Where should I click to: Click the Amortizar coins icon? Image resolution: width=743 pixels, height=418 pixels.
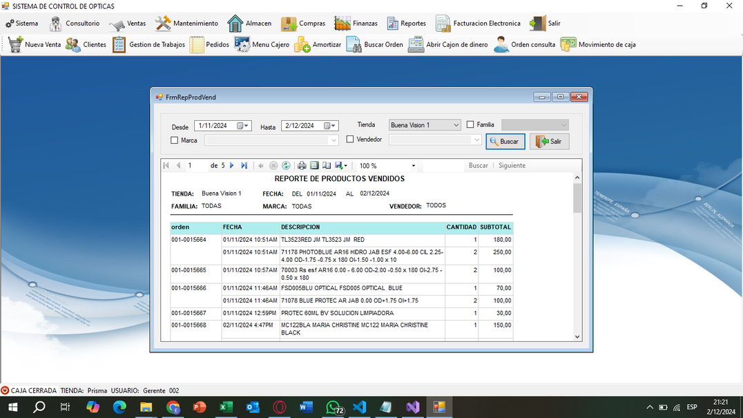click(x=302, y=44)
